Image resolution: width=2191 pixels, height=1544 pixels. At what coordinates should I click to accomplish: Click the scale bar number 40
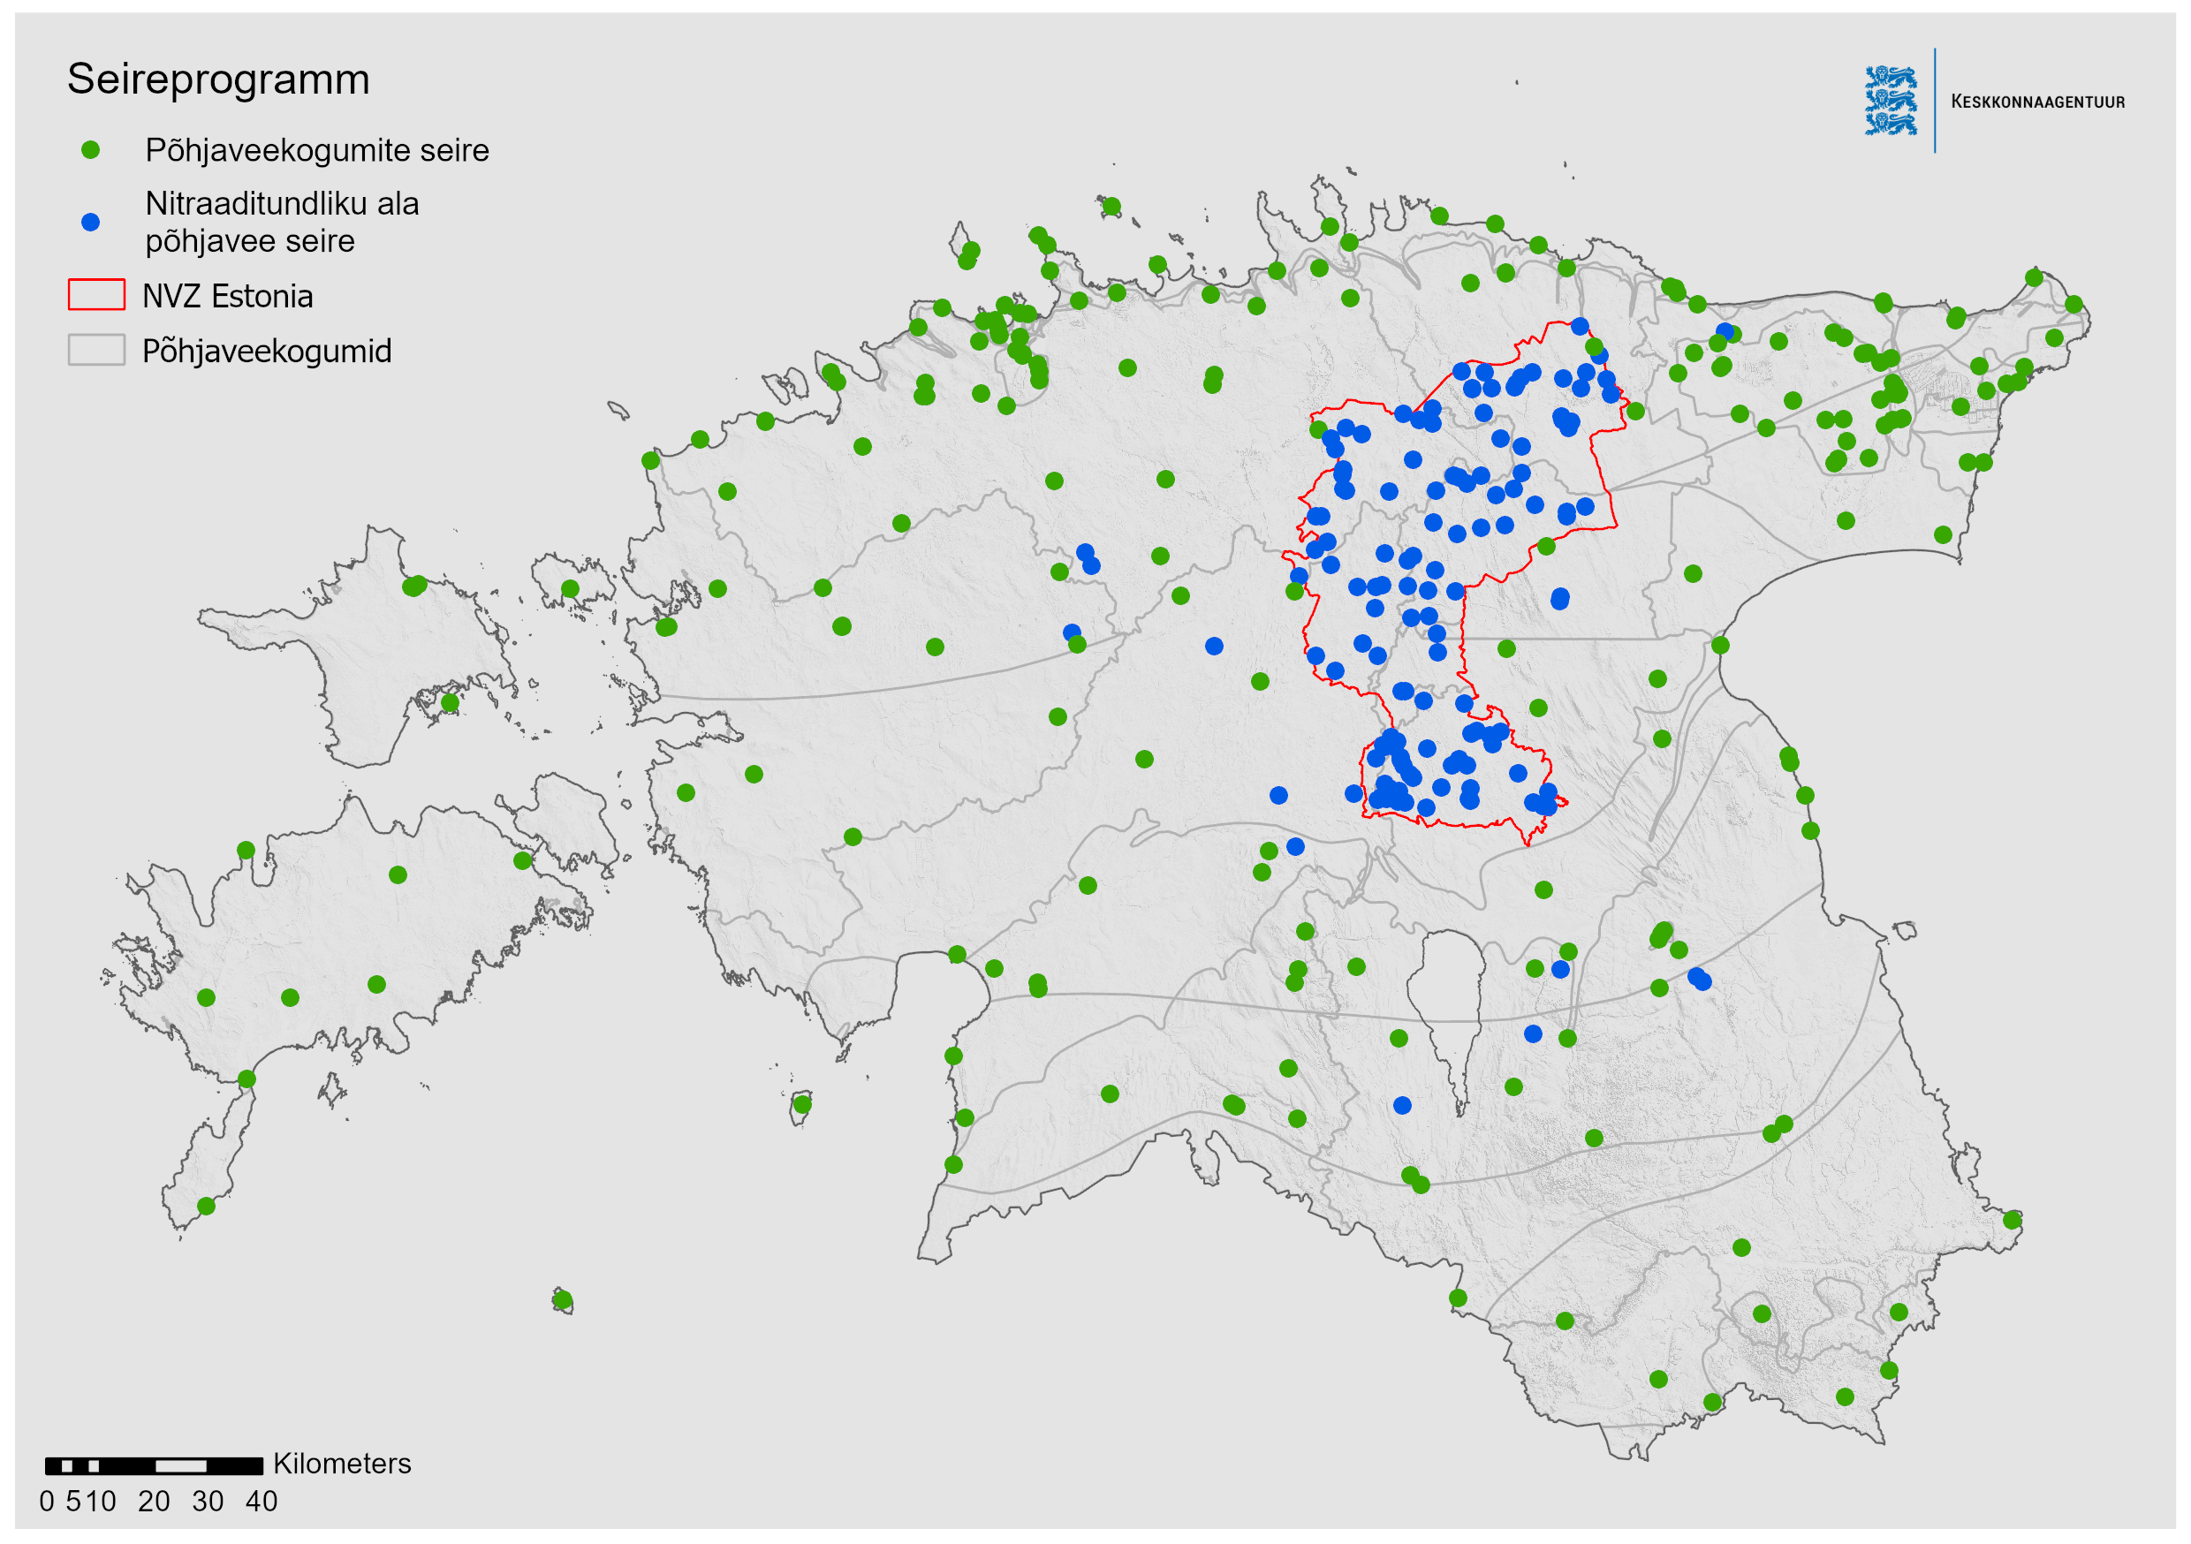pos(261,1502)
